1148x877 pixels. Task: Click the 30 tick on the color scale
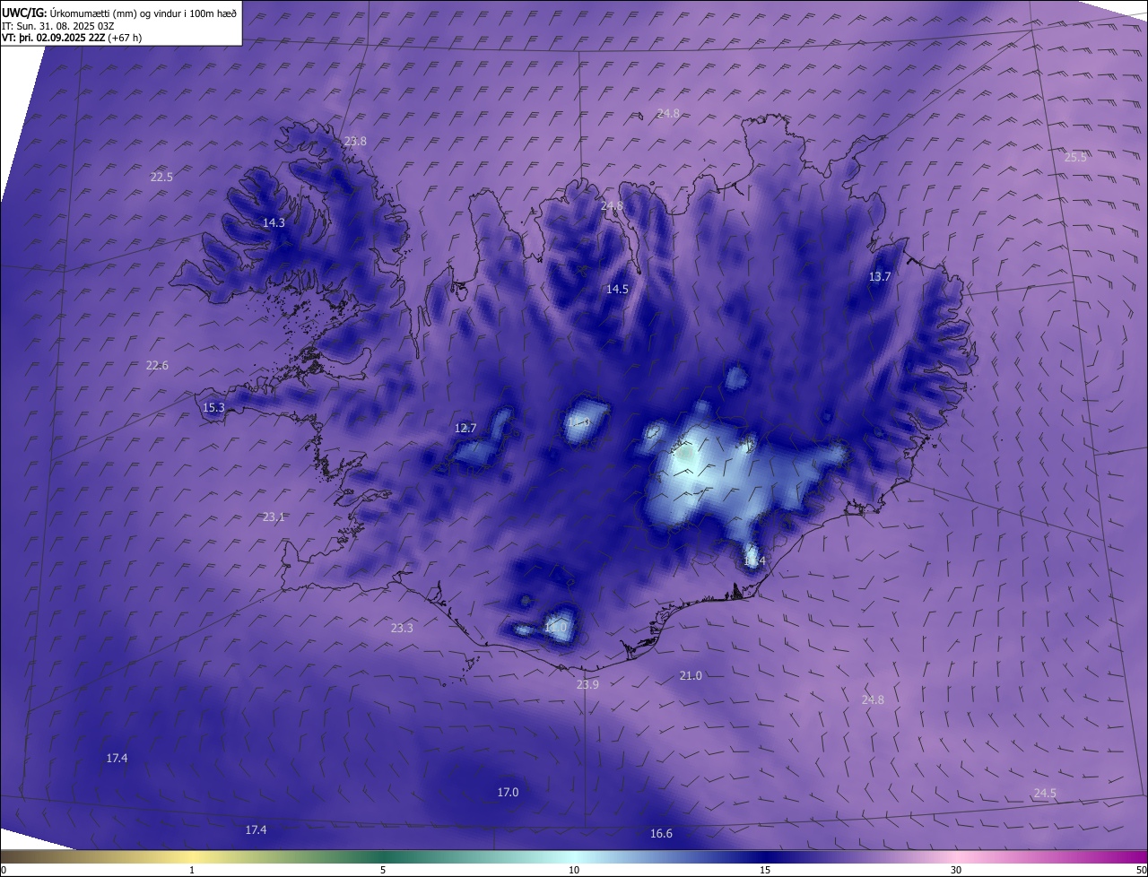[956, 870]
